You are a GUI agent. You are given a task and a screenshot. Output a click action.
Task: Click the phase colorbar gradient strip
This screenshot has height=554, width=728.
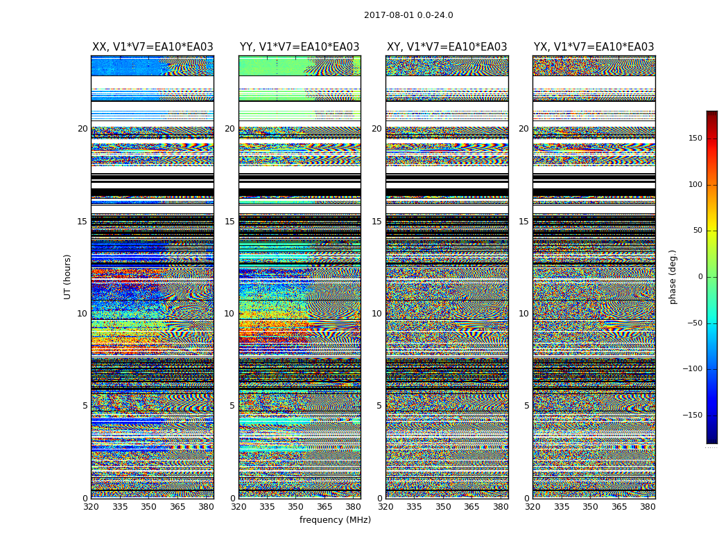(x=712, y=277)
